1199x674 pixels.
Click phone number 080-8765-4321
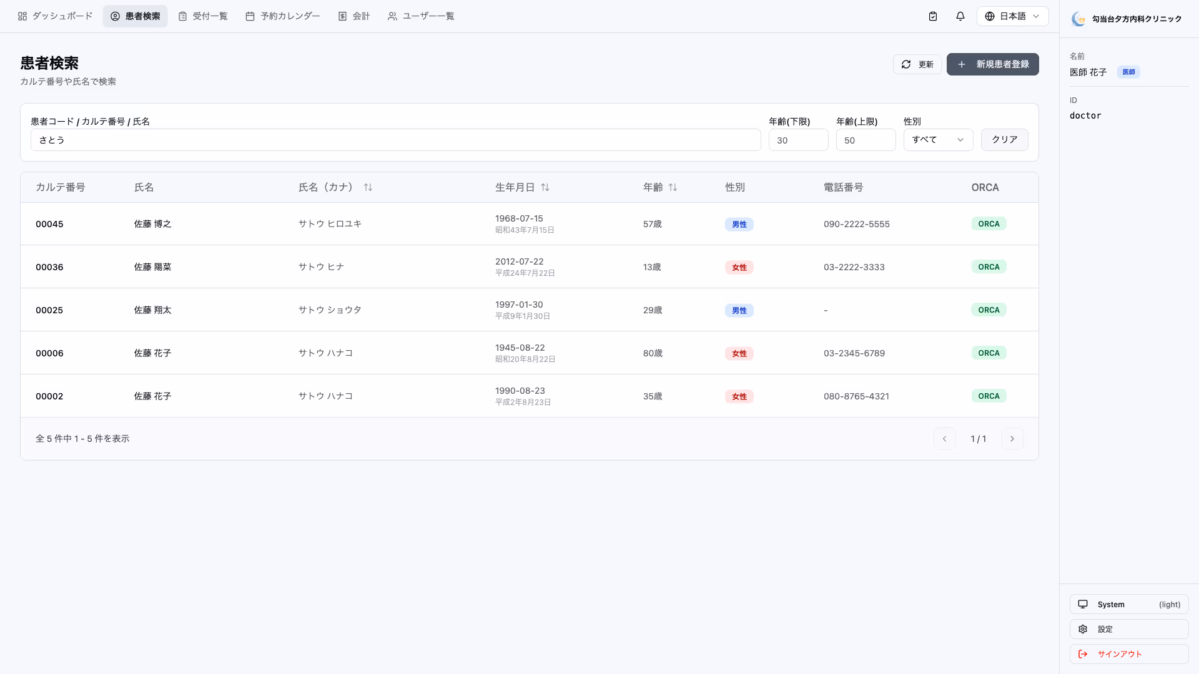tap(857, 396)
